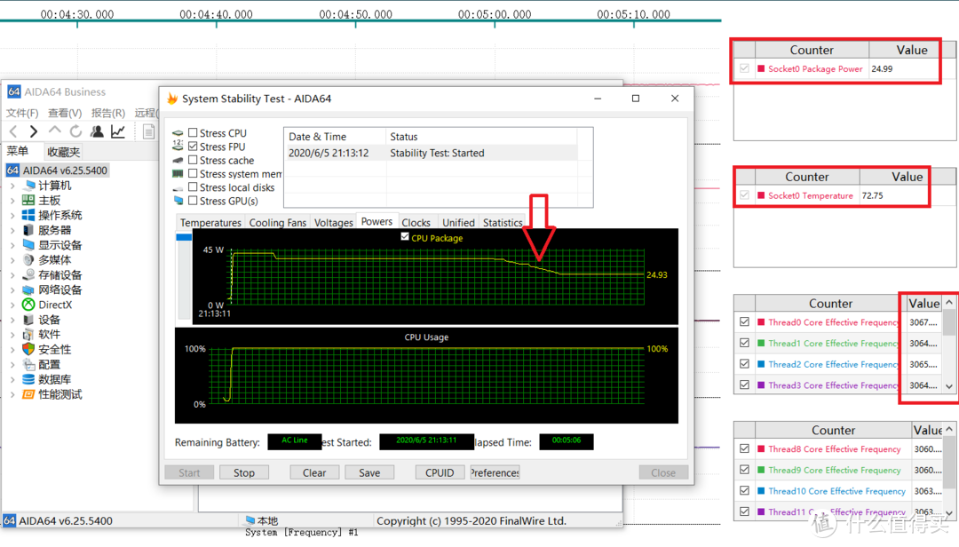Click Thread0 frequency counter red color swatch

tap(761, 321)
